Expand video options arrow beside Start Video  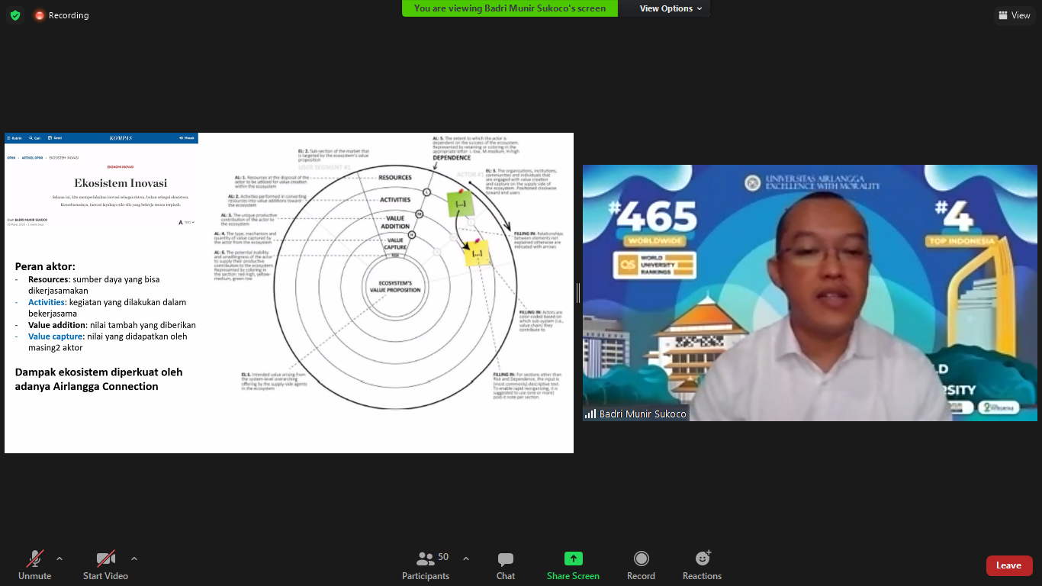[134, 559]
